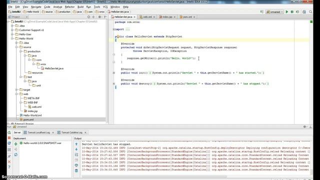Open the Tomcat Localhost Log tab
The width and height of the screenshot is (320, 180).
coord(38,132)
